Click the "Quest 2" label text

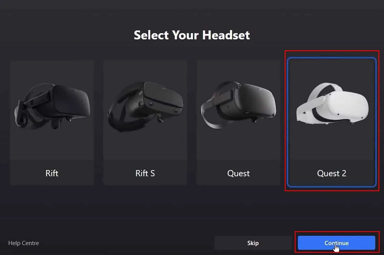pyautogui.click(x=331, y=173)
